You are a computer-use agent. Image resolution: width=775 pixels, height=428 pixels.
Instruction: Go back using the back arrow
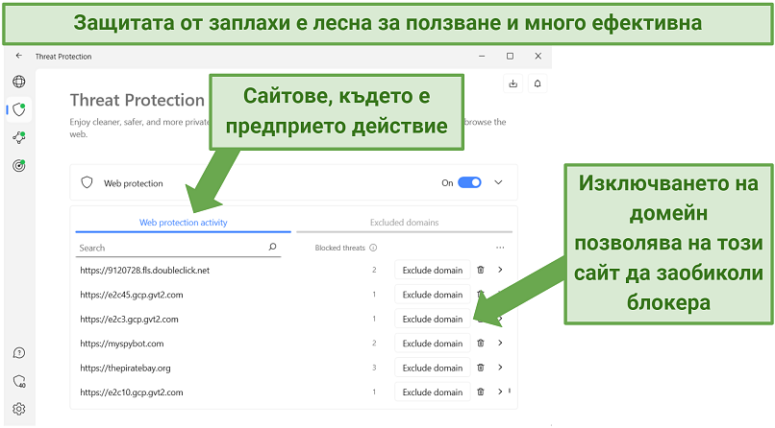19,56
